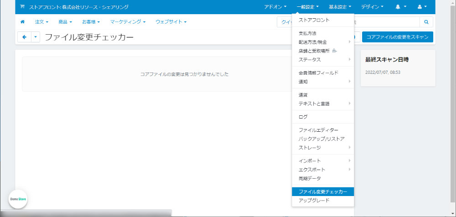The height and width of the screenshot is (217, 456).
Task: Expand the 注文 menu
Action: (41, 21)
